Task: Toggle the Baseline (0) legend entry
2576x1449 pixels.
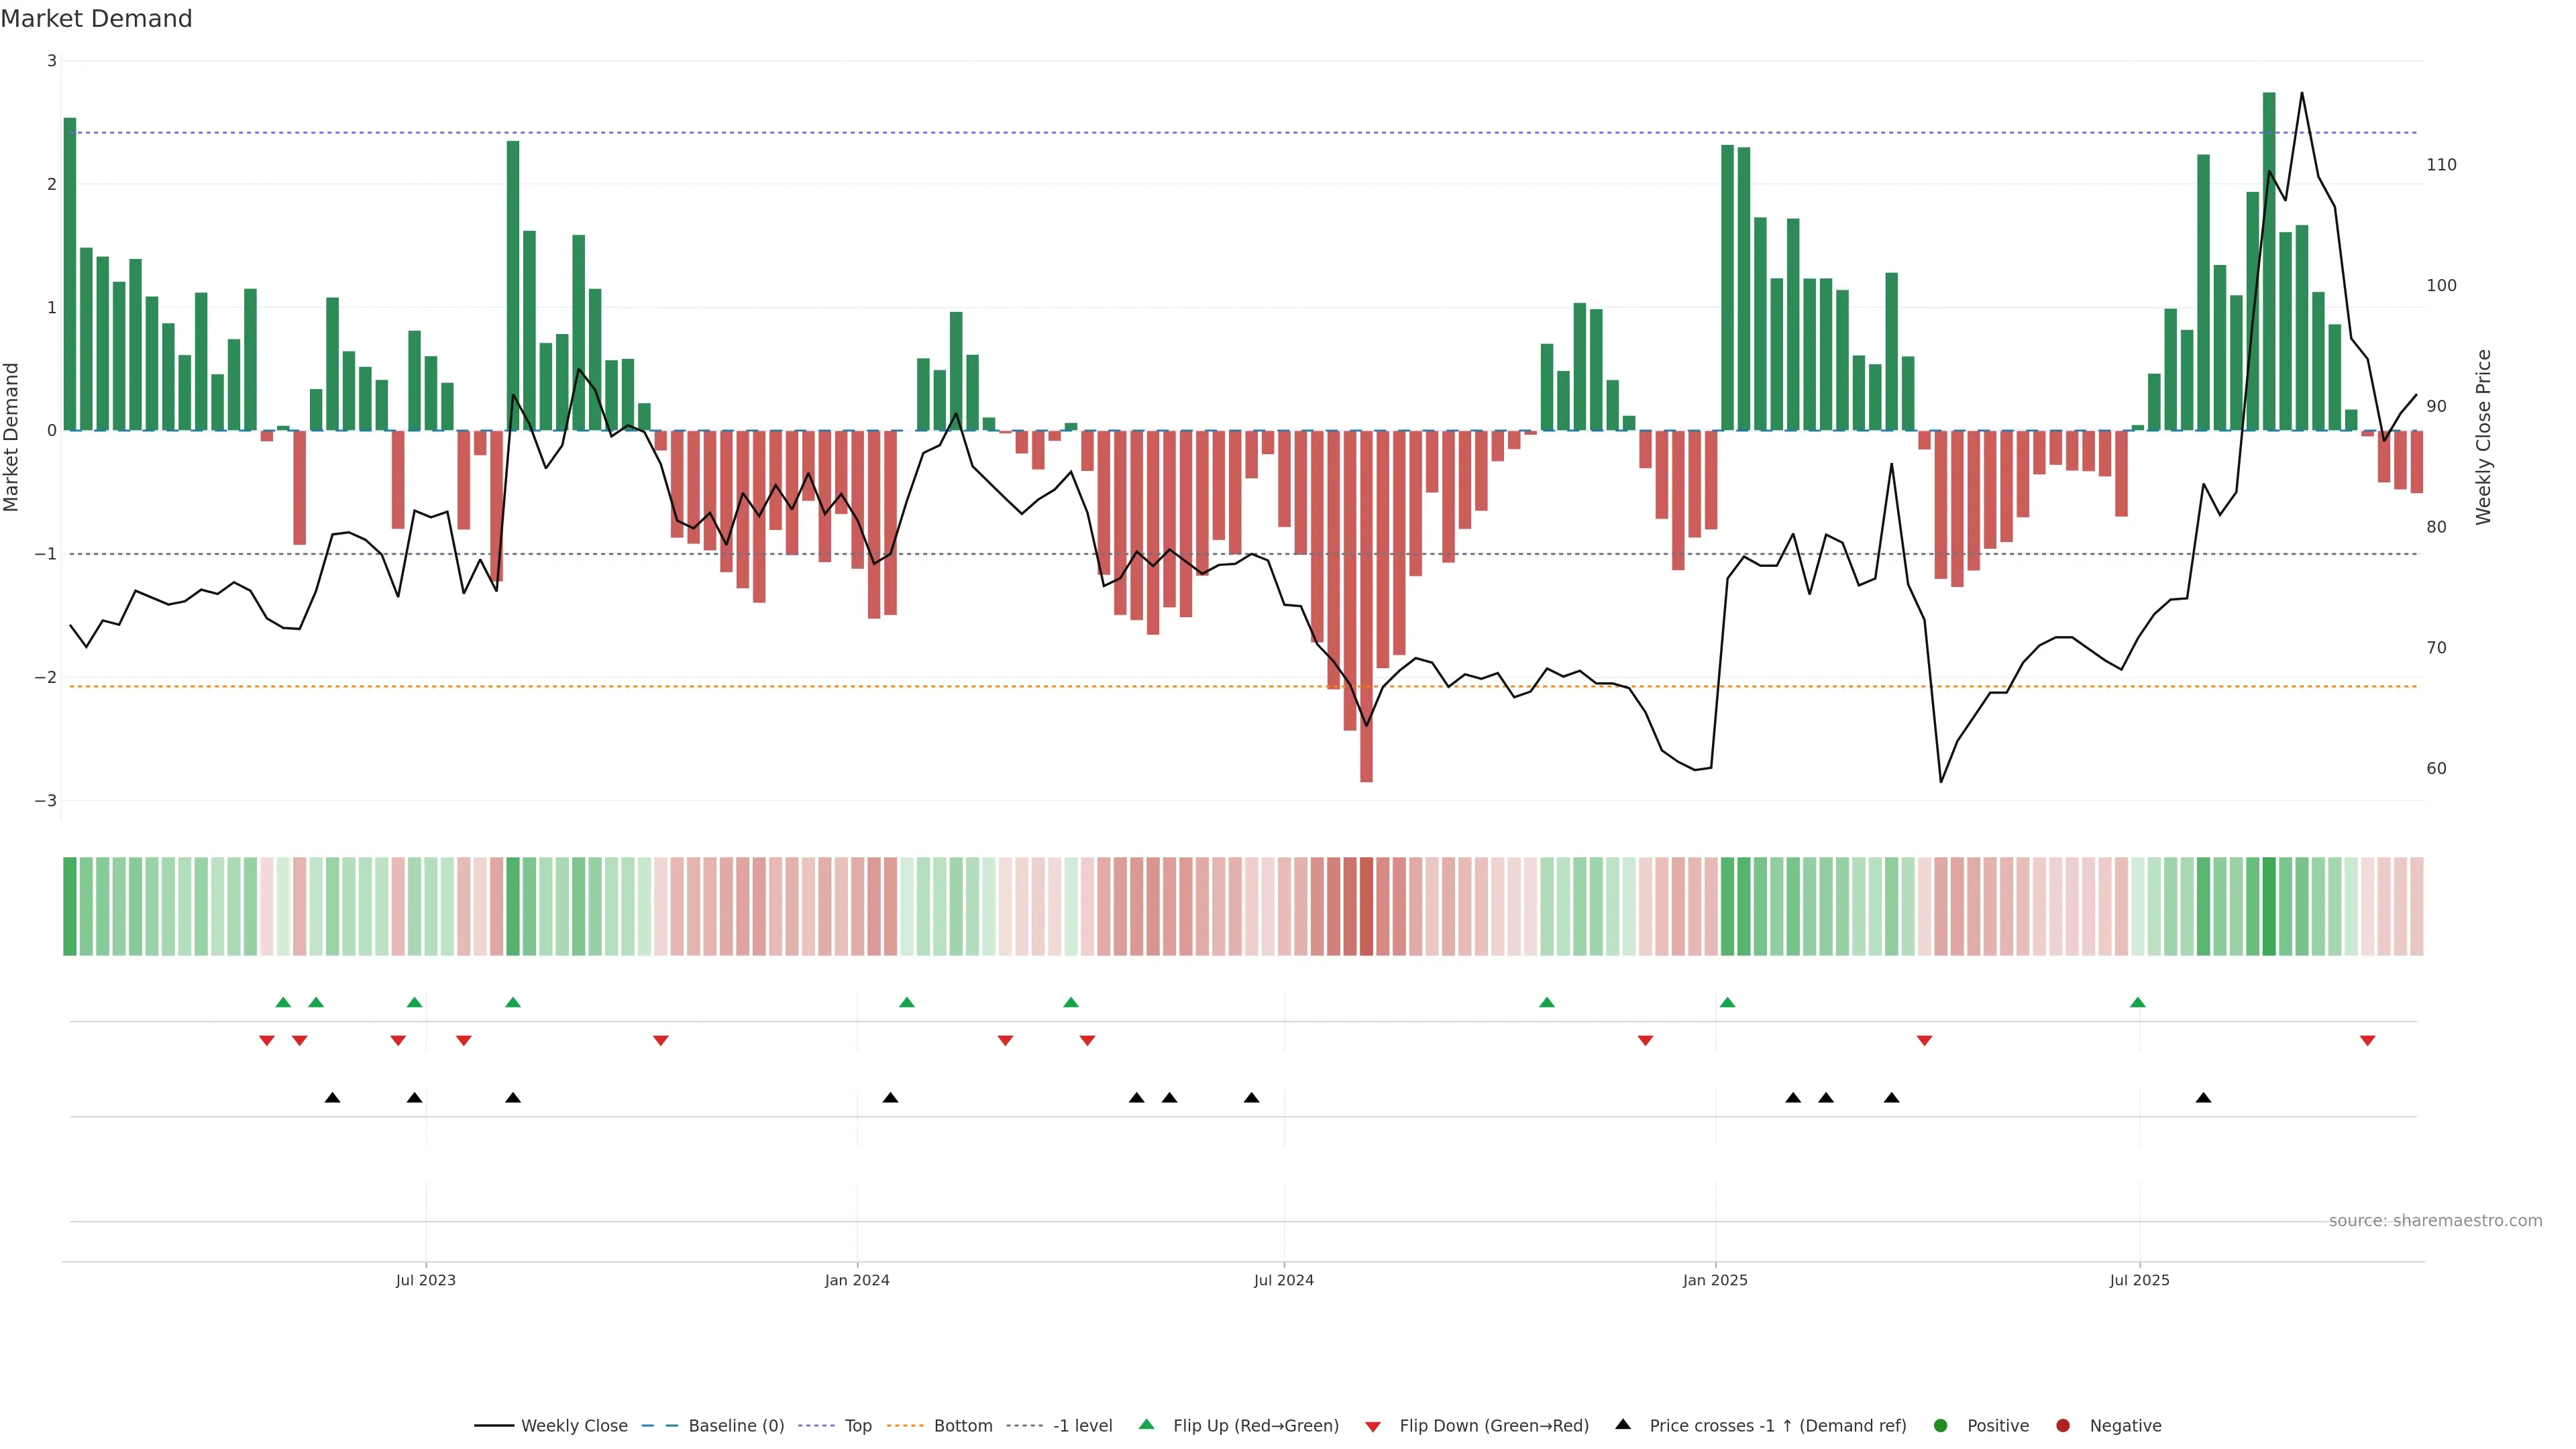Action: (x=736, y=1425)
